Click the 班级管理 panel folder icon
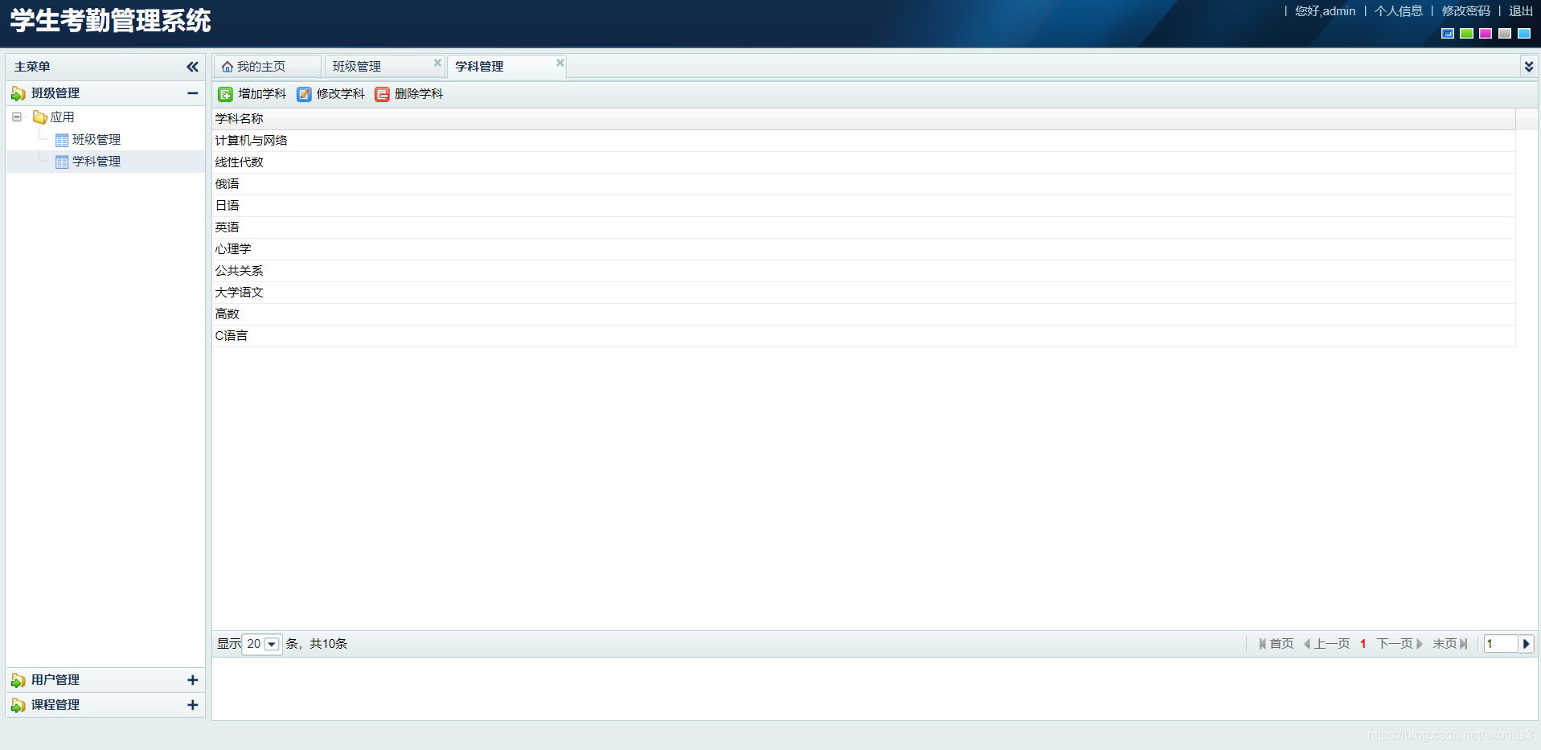Screen dimensions: 1541x750 click(18, 94)
